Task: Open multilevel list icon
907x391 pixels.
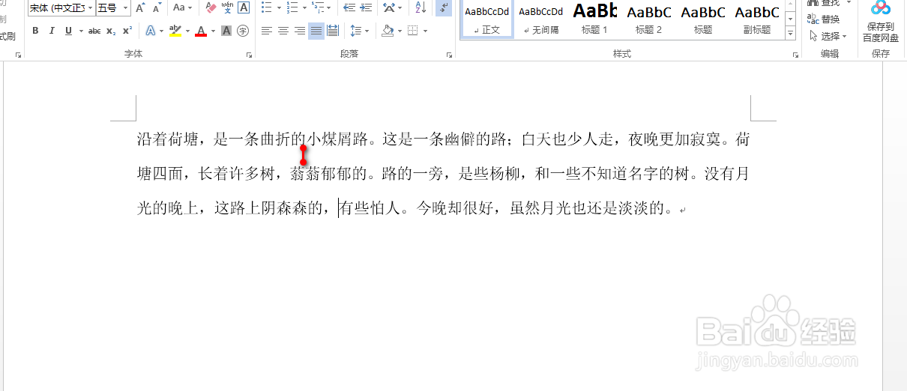Action: (317, 8)
